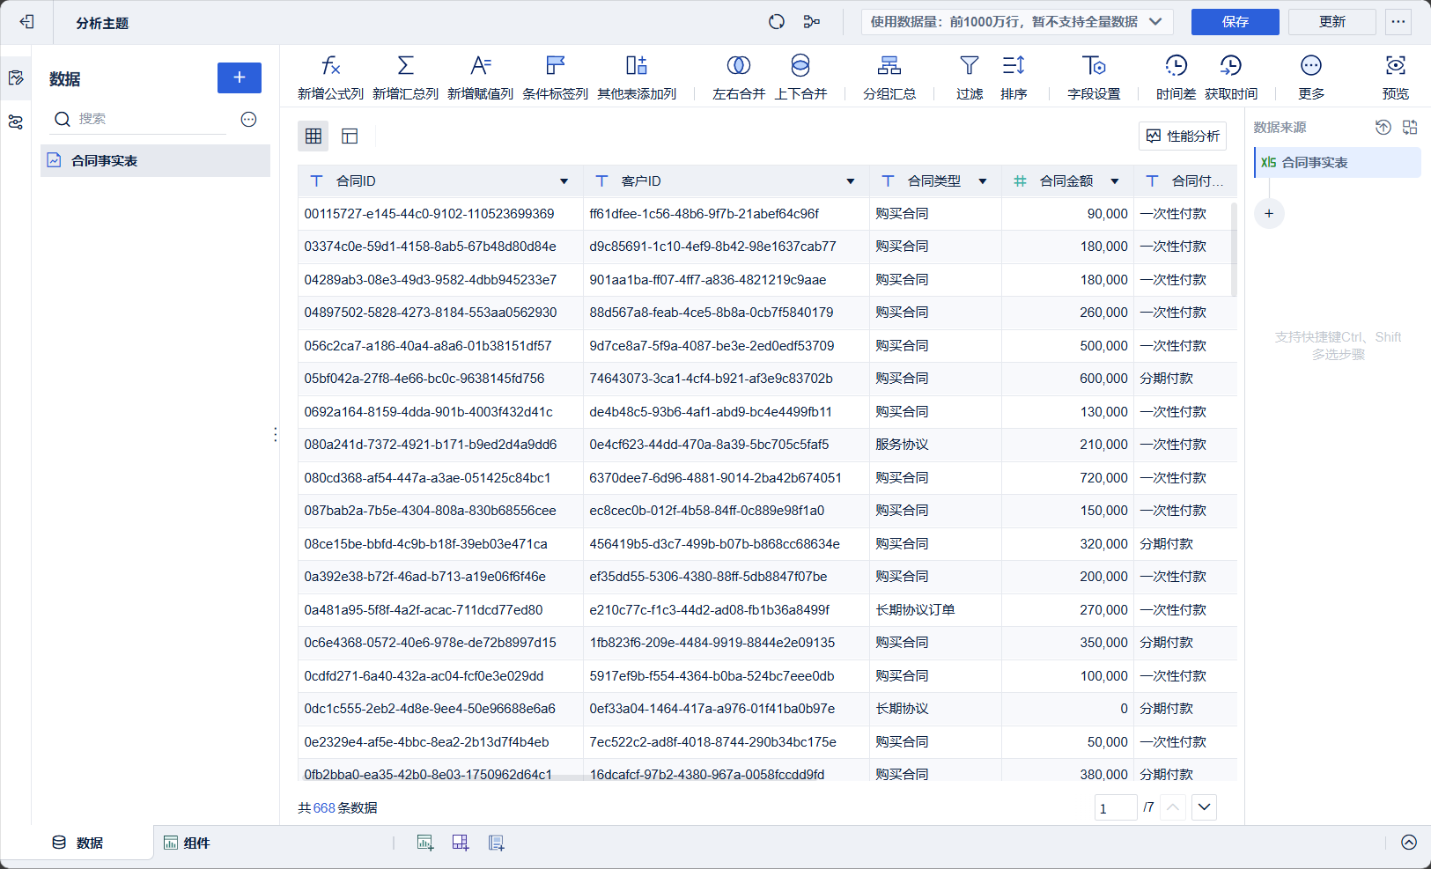1431x869 pixels.
Task: Click the 保存 save button
Action: [x=1235, y=22]
